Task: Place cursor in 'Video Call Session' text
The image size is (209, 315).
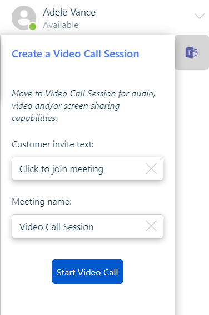Action: [56, 227]
